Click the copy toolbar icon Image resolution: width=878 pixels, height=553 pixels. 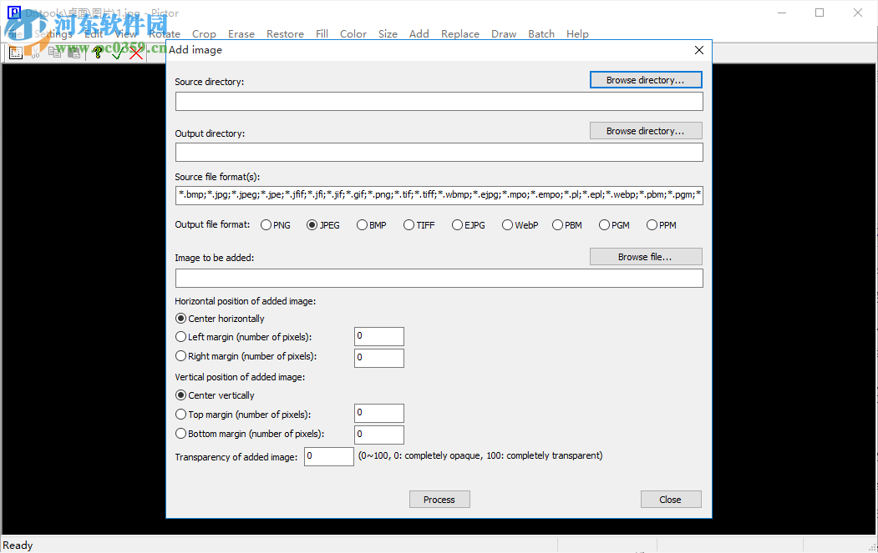point(54,53)
